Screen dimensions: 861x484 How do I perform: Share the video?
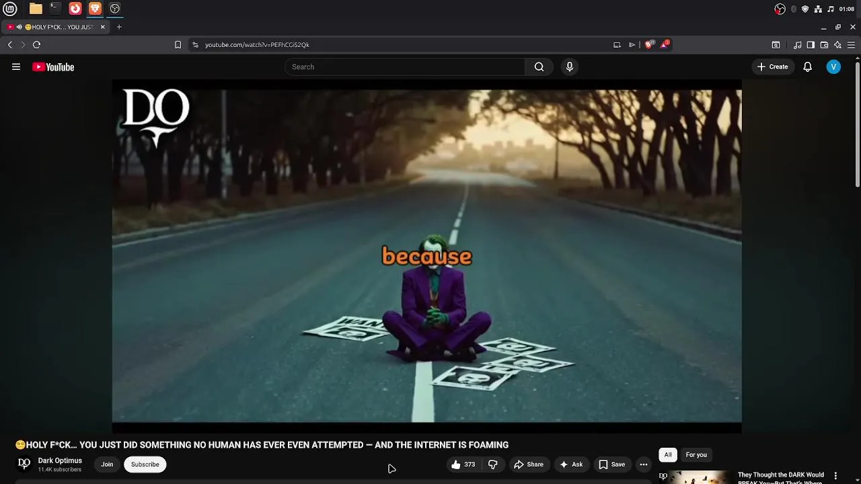[529, 465]
